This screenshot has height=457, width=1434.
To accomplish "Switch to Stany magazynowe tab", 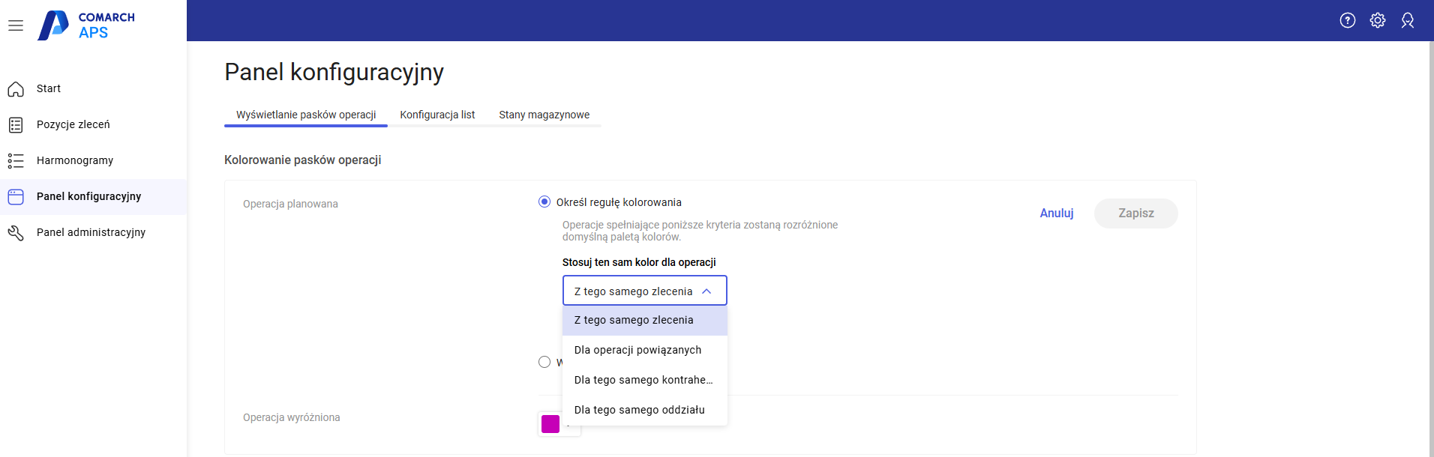I will click(x=544, y=115).
